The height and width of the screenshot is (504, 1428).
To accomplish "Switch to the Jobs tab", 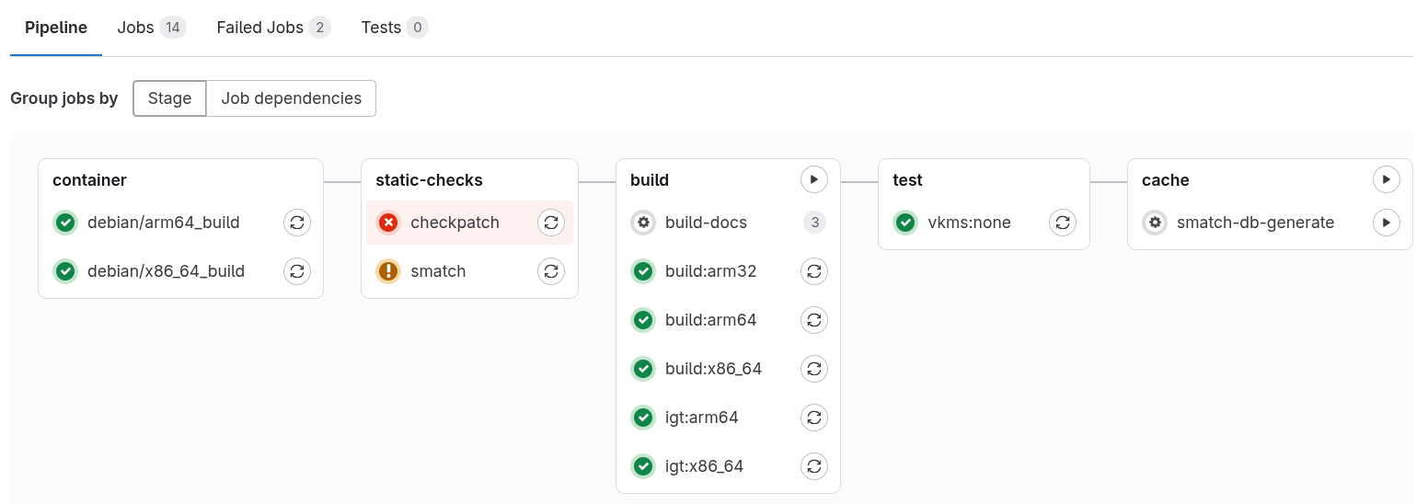I will tap(151, 28).
